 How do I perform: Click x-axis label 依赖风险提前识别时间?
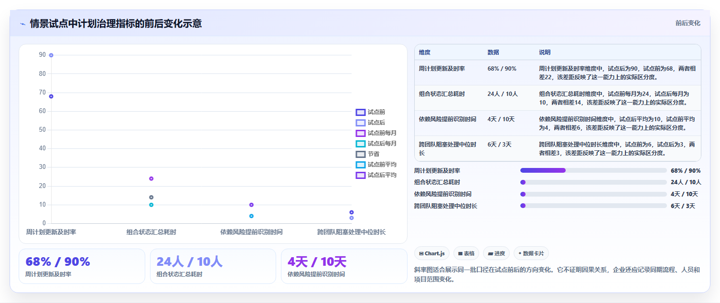pyautogui.click(x=251, y=232)
